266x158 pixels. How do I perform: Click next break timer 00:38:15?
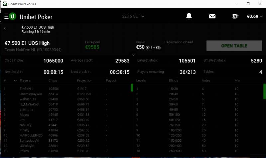tap(120, 72)
